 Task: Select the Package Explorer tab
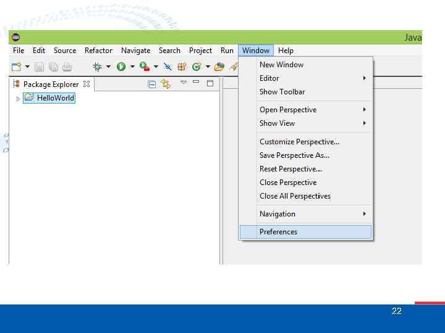coord(51,84)
